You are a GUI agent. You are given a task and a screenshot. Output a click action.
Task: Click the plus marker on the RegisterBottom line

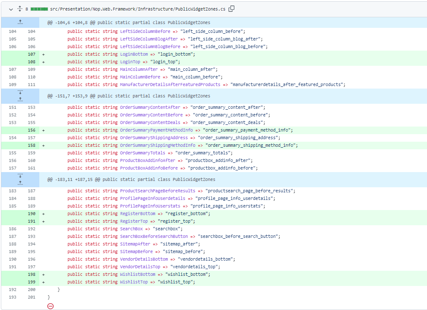click(x=43, y=214)
